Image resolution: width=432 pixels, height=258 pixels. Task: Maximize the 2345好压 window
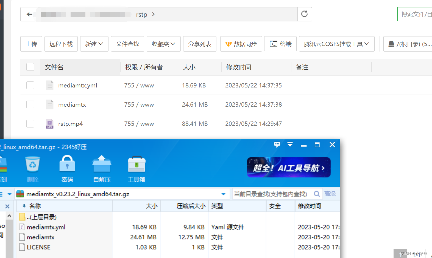pos(317,145)
